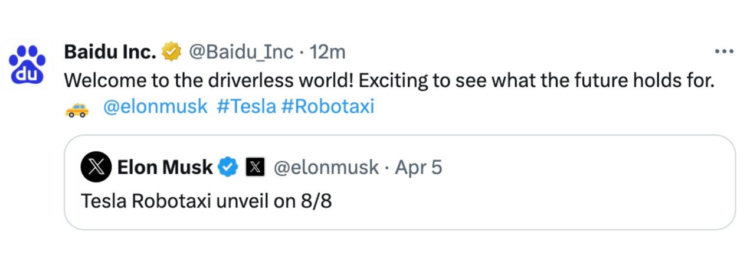The image size is (750, 274).
Task: Click Baidu's gold verified badge
Action: (172, 52)
